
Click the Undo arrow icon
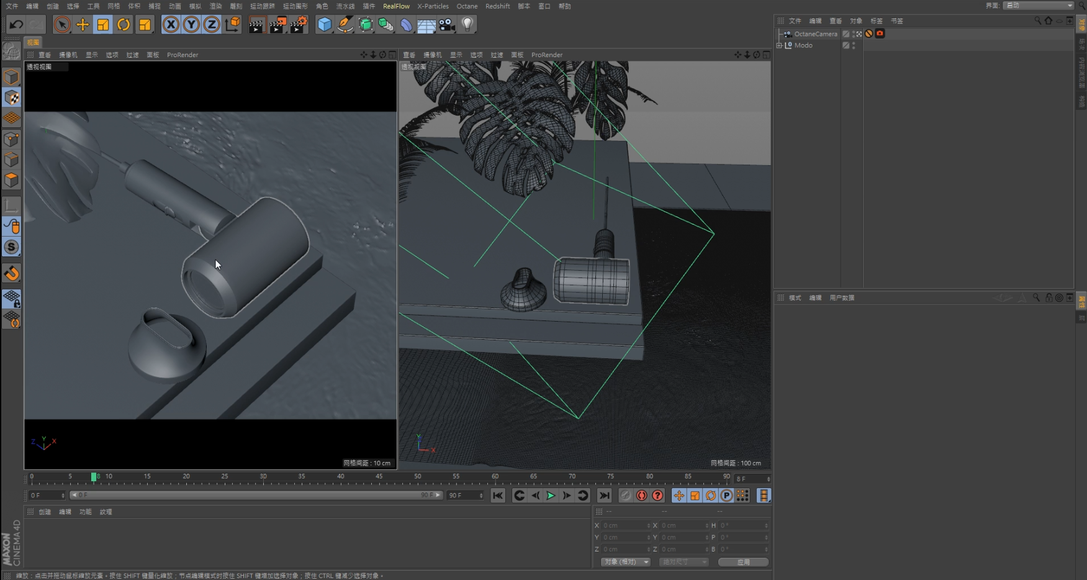click(x=16, y=25)
